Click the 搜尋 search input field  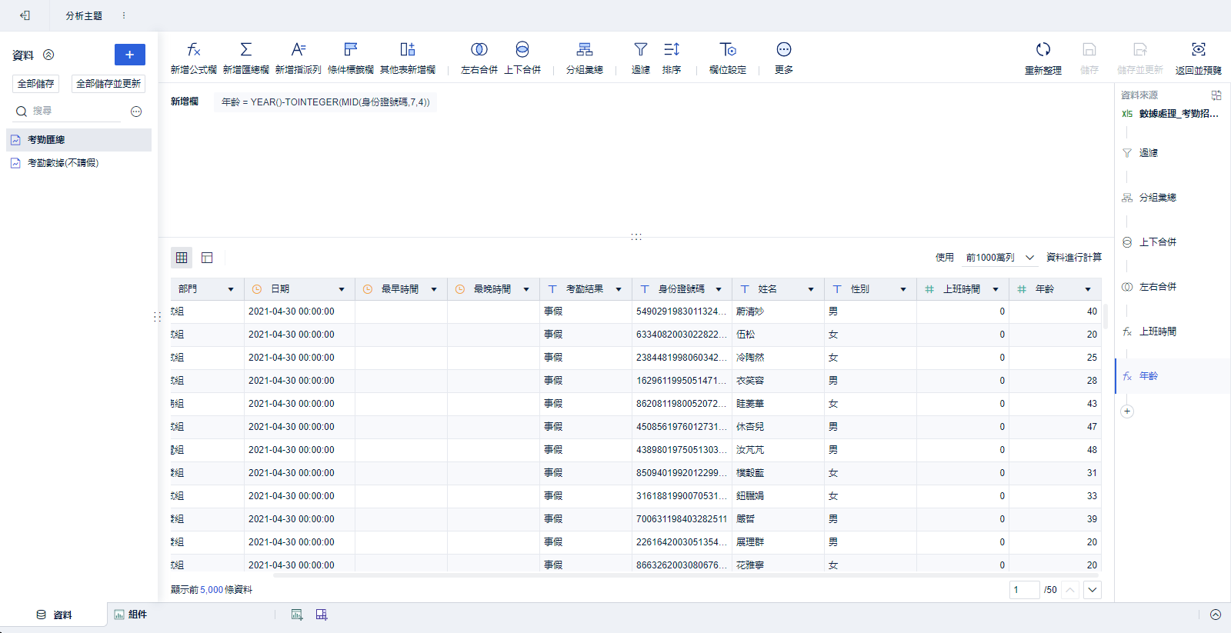[75, 112]
